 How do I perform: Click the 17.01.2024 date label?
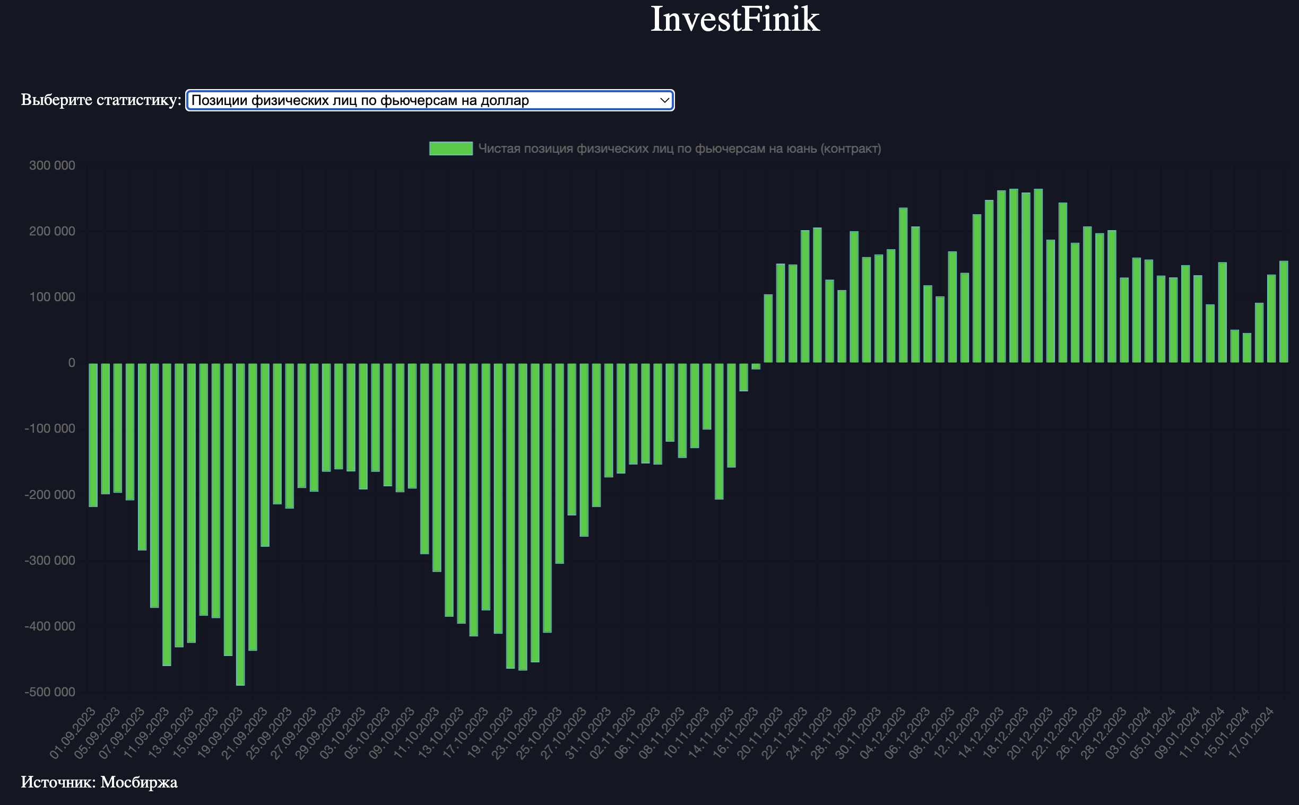[x=1252, y=733]
